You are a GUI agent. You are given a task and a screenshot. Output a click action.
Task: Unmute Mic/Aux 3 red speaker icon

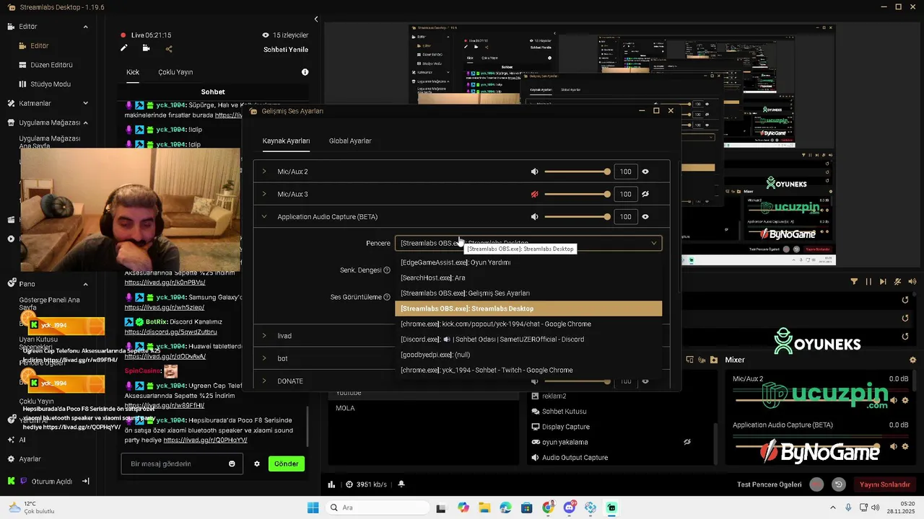click(535, 194)
